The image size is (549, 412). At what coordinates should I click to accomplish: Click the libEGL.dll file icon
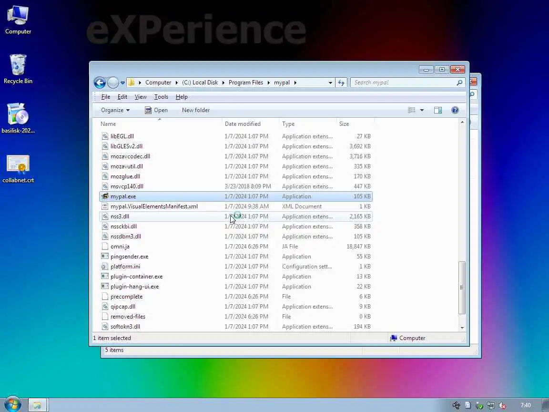point(105,136)
